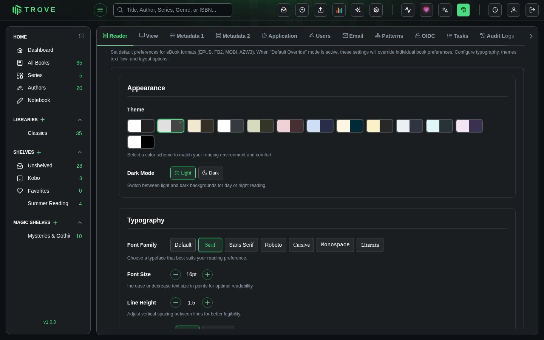
Task: Click the circled plus add icon
Action: [x=302, y=10]
